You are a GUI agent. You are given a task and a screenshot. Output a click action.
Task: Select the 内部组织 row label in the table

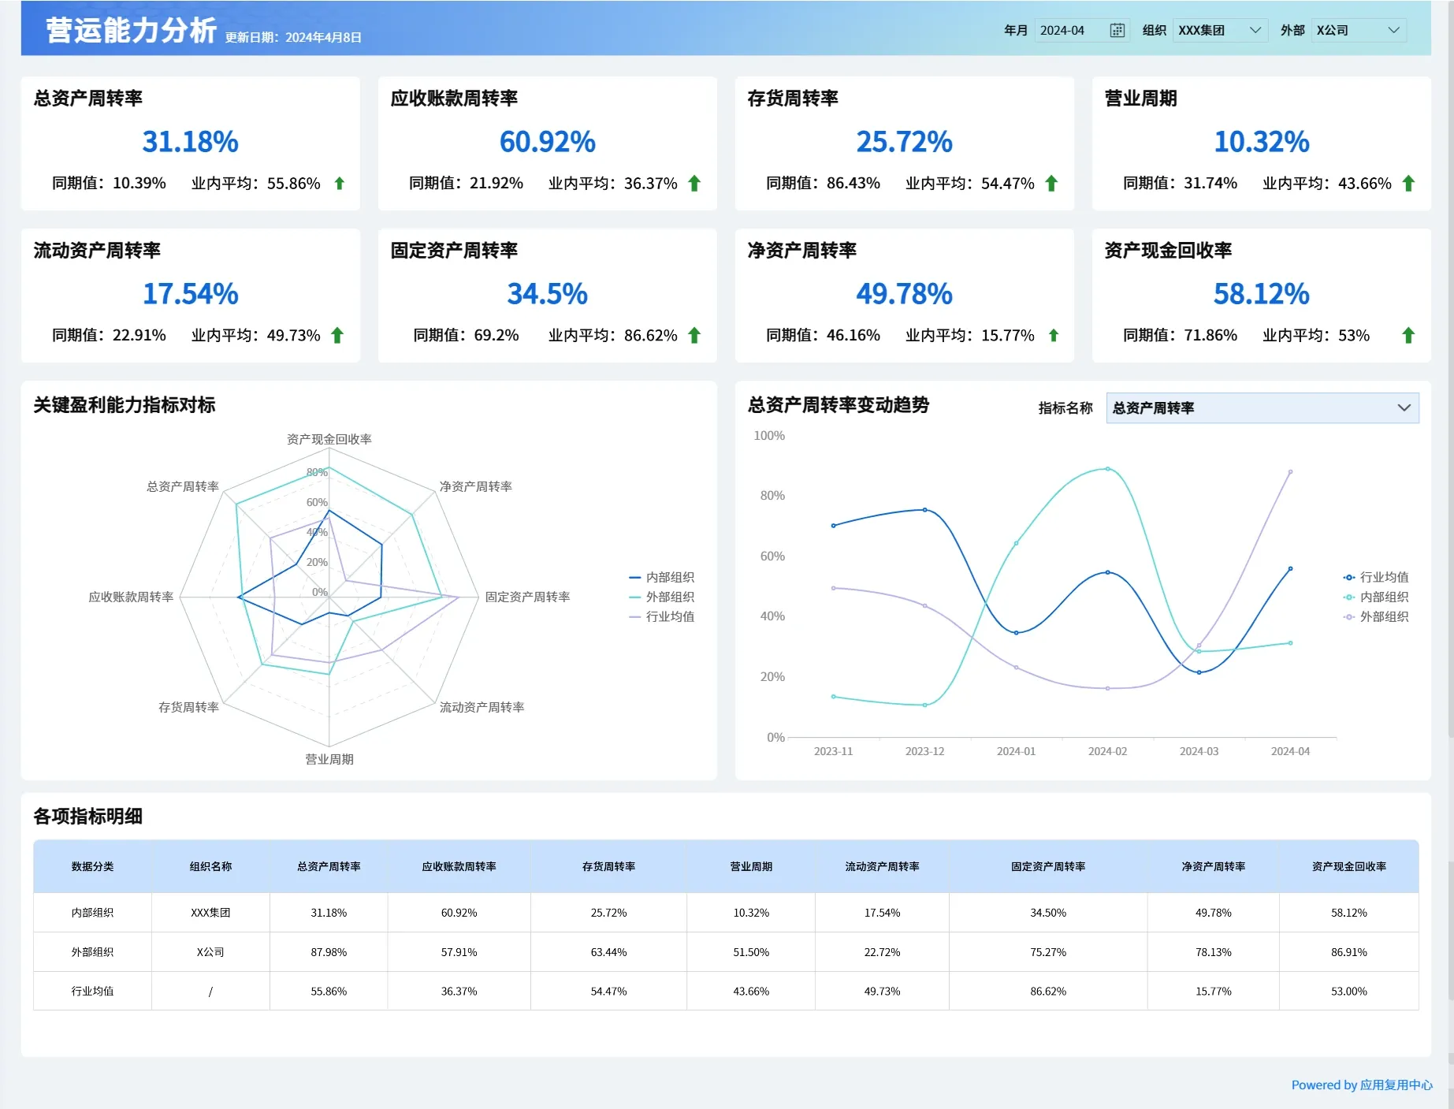click(92, 913)
